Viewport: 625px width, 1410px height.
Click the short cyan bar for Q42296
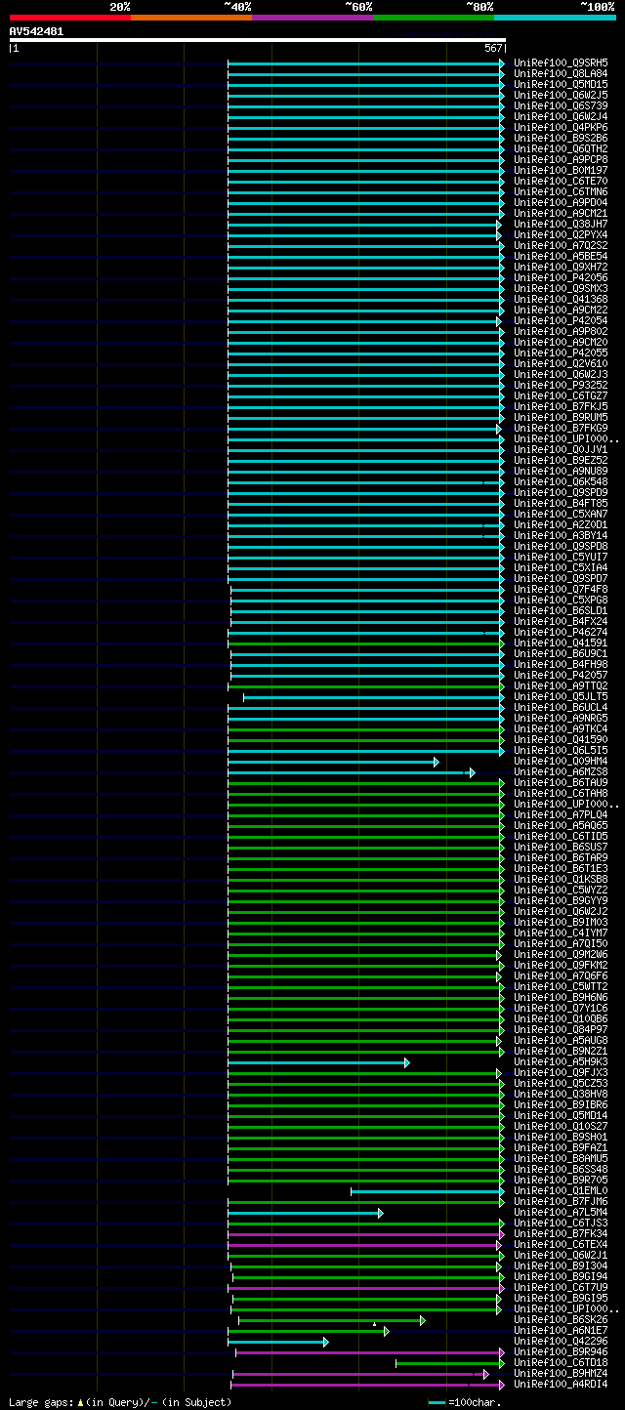pos(278,1342)
